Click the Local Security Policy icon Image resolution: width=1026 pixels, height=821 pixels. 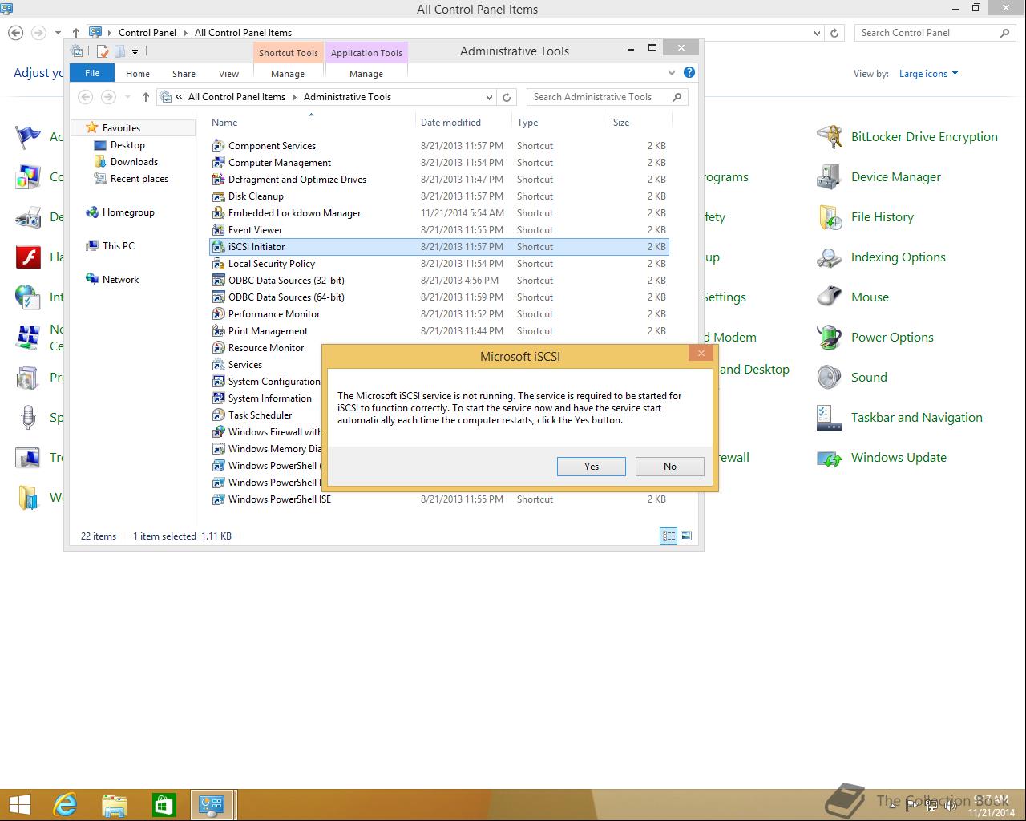218,264
